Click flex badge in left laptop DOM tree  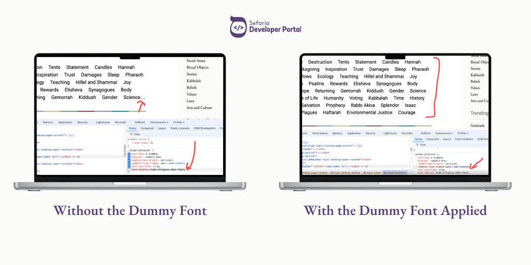click(71, 135)
